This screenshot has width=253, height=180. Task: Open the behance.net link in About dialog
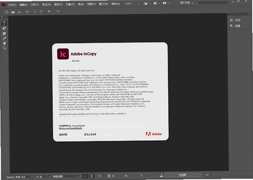(71, 128)
